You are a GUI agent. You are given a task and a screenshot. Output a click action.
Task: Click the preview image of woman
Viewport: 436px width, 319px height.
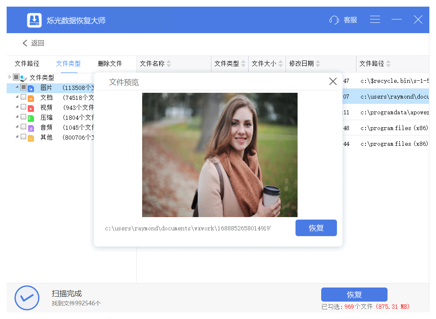220,155
